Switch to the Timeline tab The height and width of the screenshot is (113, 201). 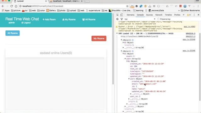(x=168, y=15)
